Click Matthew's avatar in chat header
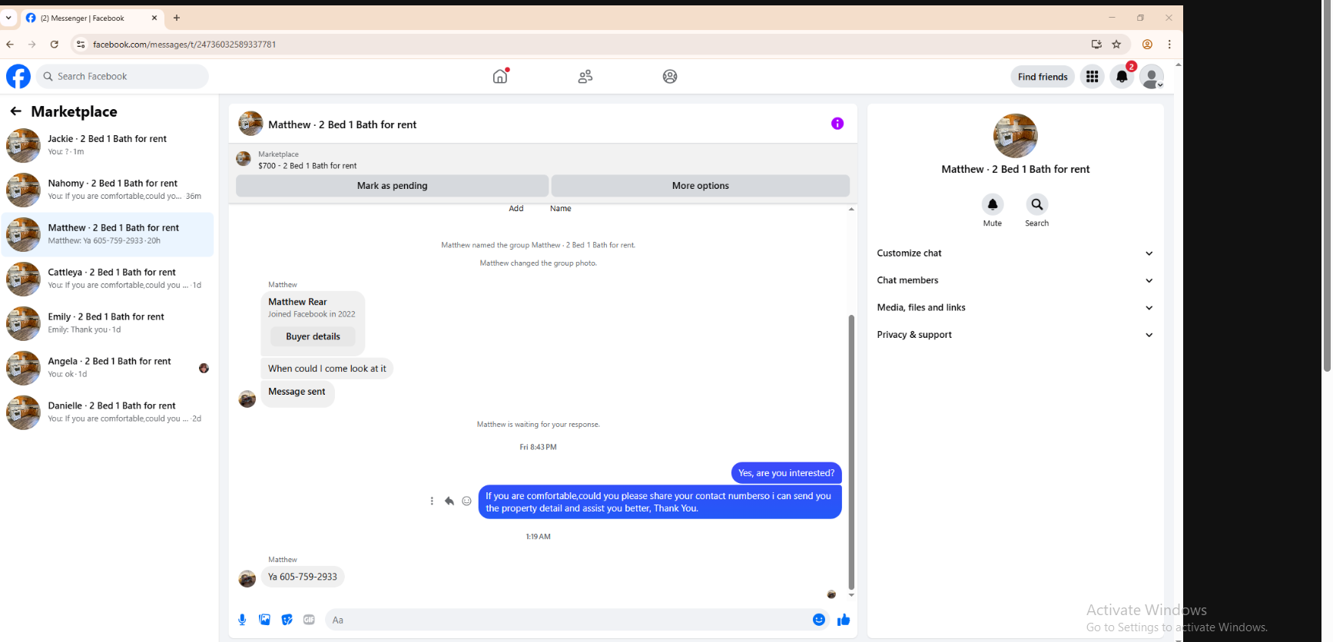 point(250,124)
